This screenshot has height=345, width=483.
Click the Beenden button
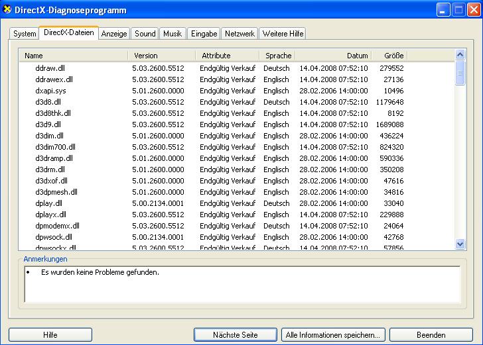coord(431,334)
